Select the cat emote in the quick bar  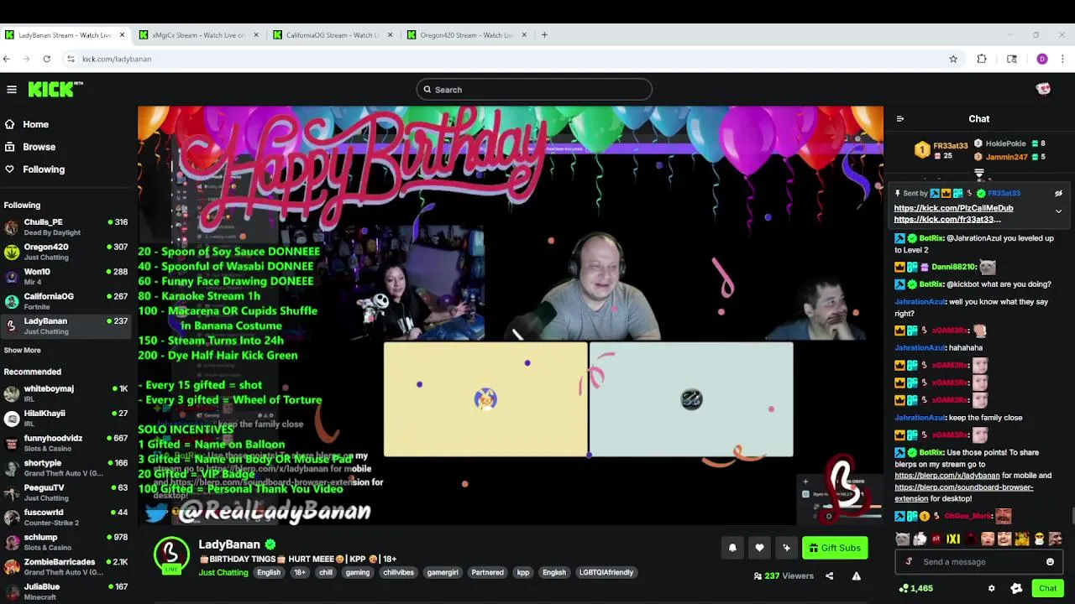[x=902, y=539]
